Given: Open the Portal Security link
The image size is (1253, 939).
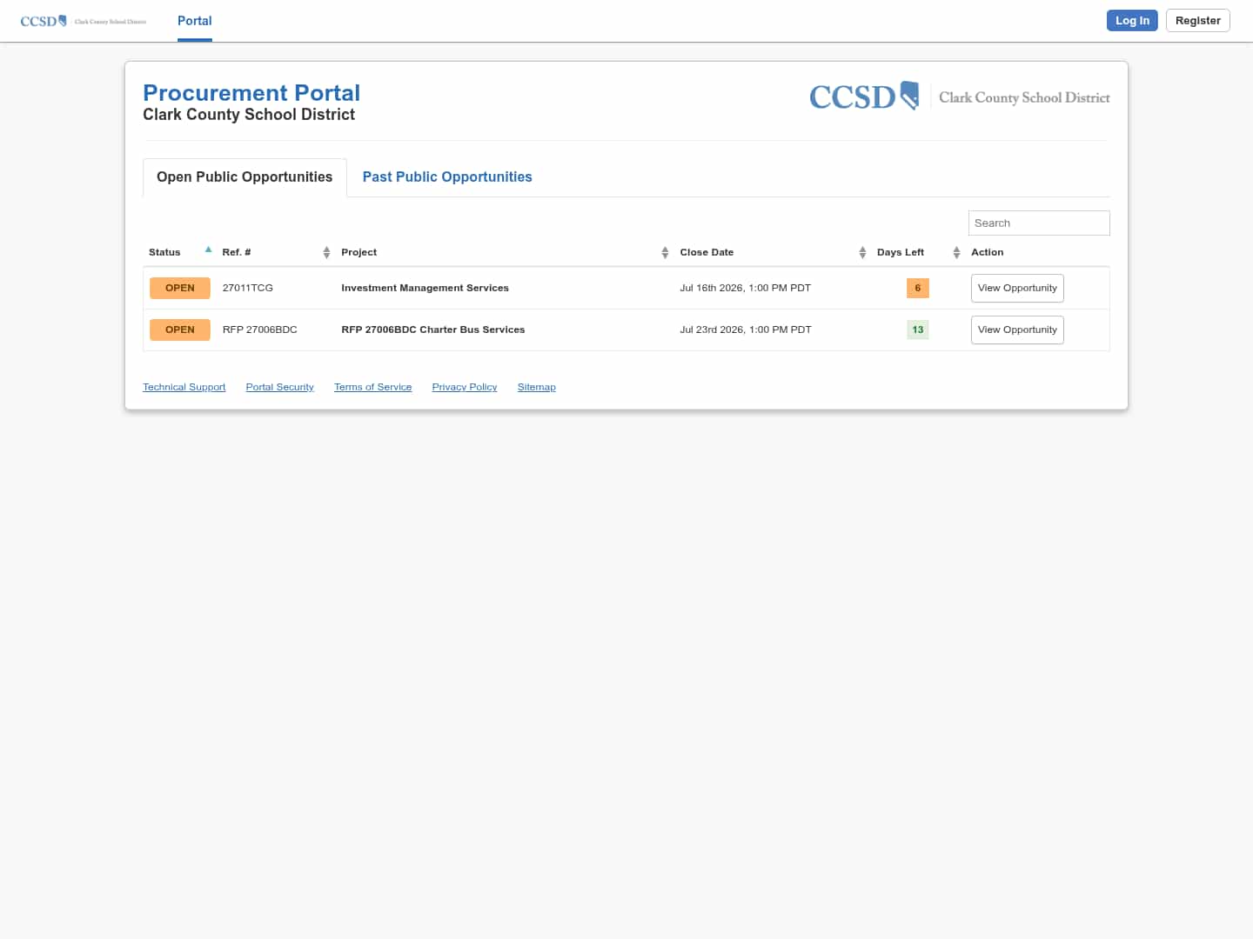Looking at the screenshot, I should [280, 387].
